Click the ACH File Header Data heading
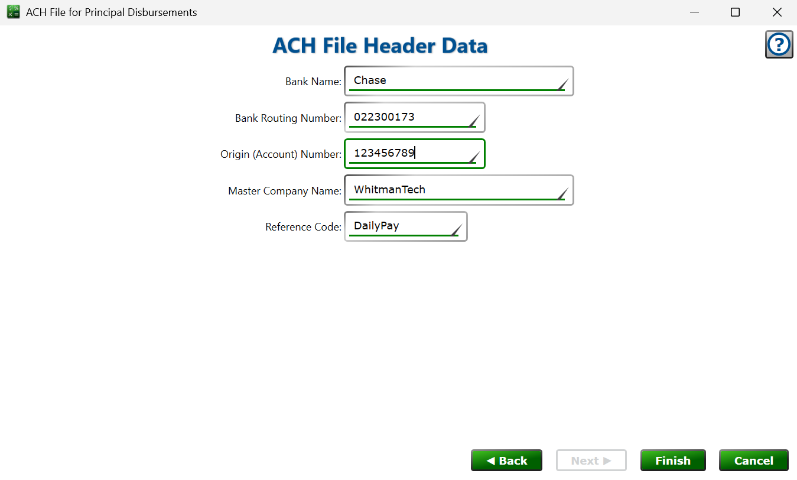 point(380,46)
